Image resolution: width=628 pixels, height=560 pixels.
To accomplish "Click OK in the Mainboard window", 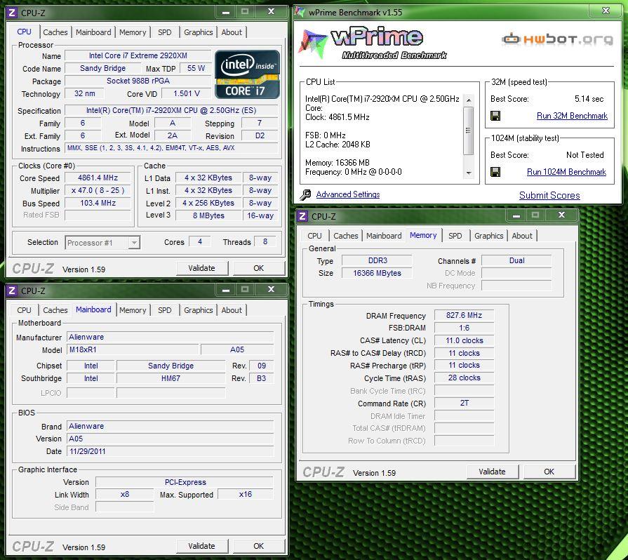I will [259, 547].
